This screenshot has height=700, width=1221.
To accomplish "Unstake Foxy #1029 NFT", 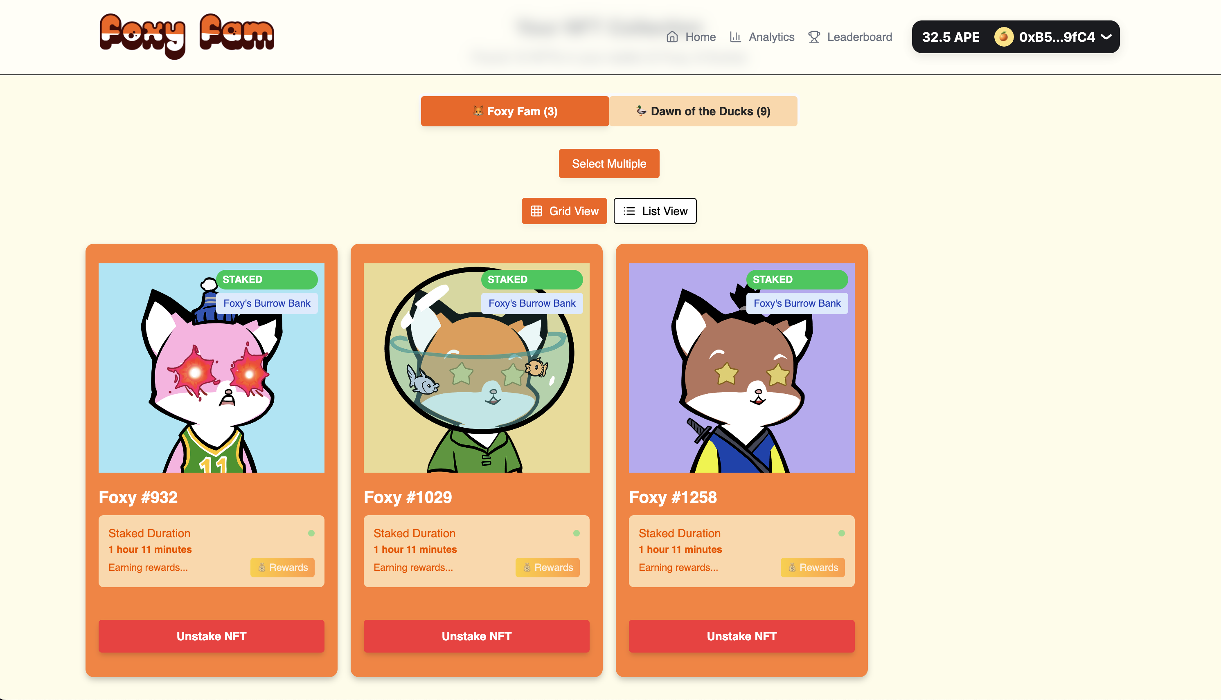I will (x=477, y=636).
